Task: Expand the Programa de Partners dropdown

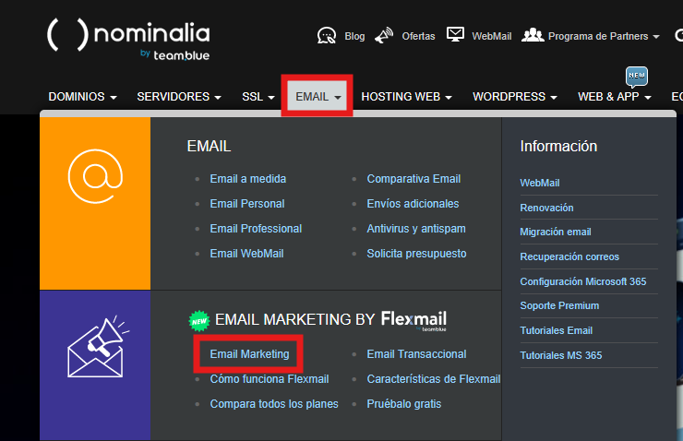Action: pyautogui.click(x=604, y=36)
